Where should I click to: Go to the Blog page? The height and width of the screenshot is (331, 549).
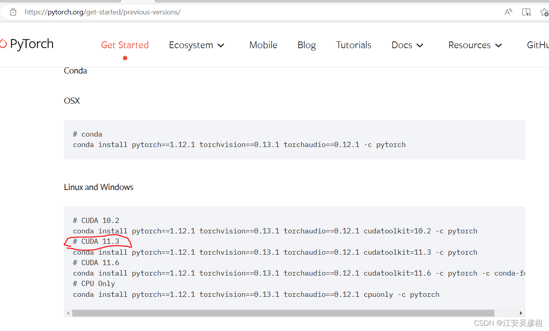tap(307, 45)
